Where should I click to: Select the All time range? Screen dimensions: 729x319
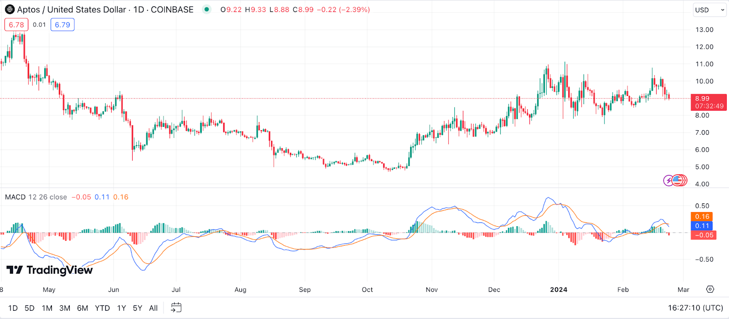coord(154,308)
